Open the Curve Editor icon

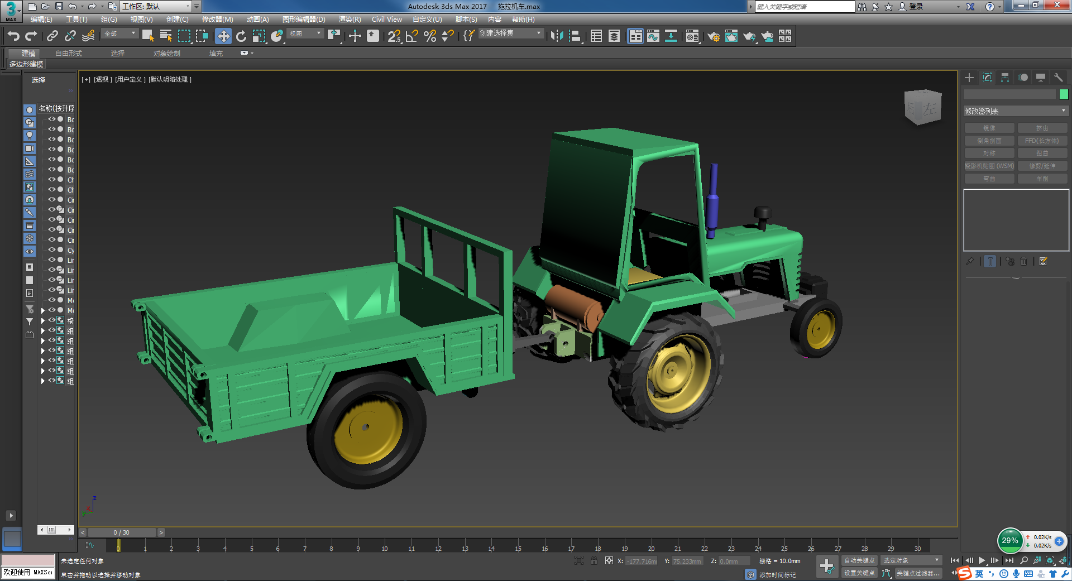tap(653, 36)
